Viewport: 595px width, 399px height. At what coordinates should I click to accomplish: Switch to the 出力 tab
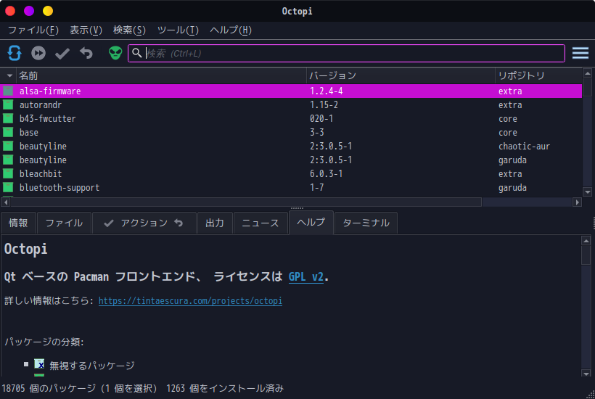pos(215,223)
